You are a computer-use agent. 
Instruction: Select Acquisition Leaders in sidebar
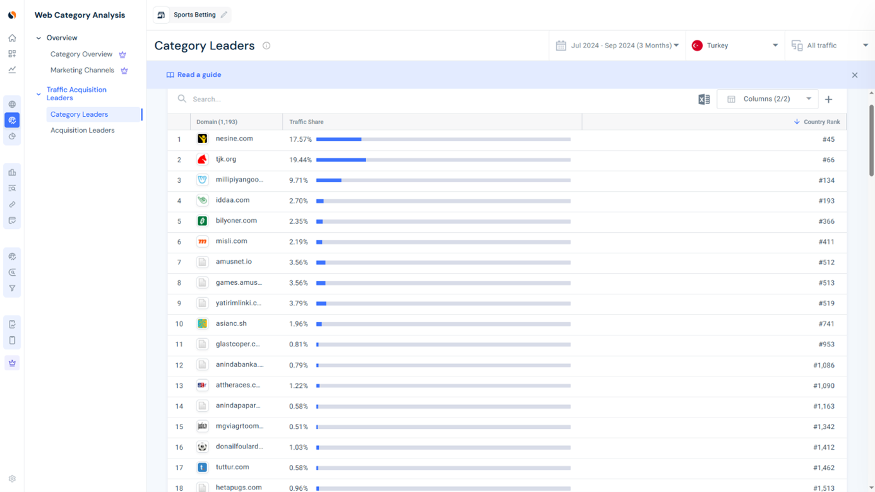pyautogui.click(x=83, y=131)
